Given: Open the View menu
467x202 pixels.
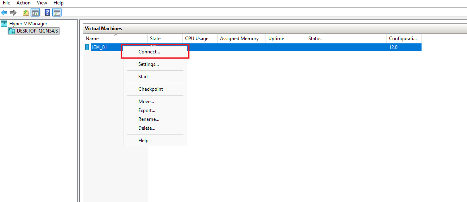Looking at the screenshot, I should 42,3.
